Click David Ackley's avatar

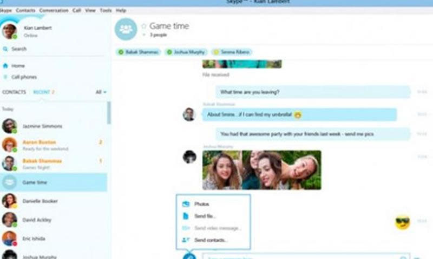[x=9, y=220]
